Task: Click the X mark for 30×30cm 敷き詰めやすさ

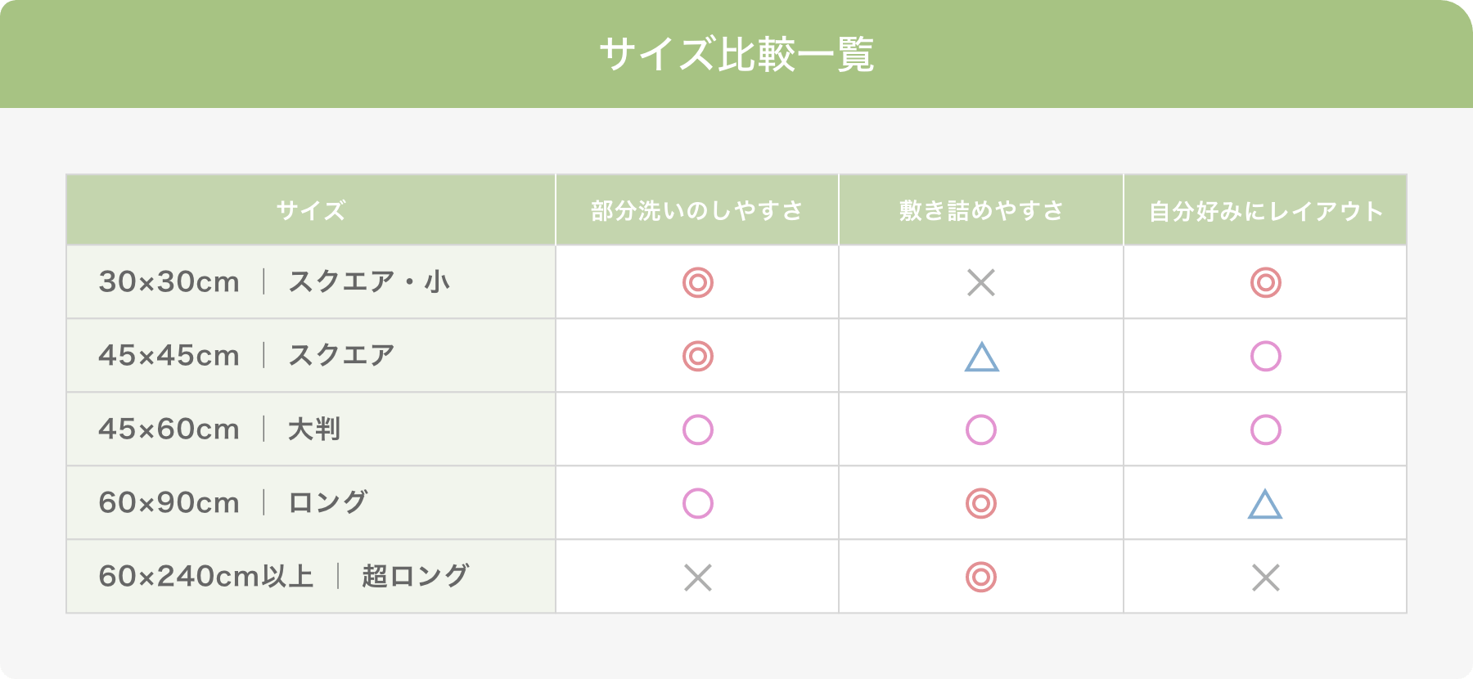Action: [x=981, y=283]
